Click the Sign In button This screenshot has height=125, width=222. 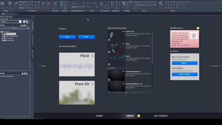point(185,63)
